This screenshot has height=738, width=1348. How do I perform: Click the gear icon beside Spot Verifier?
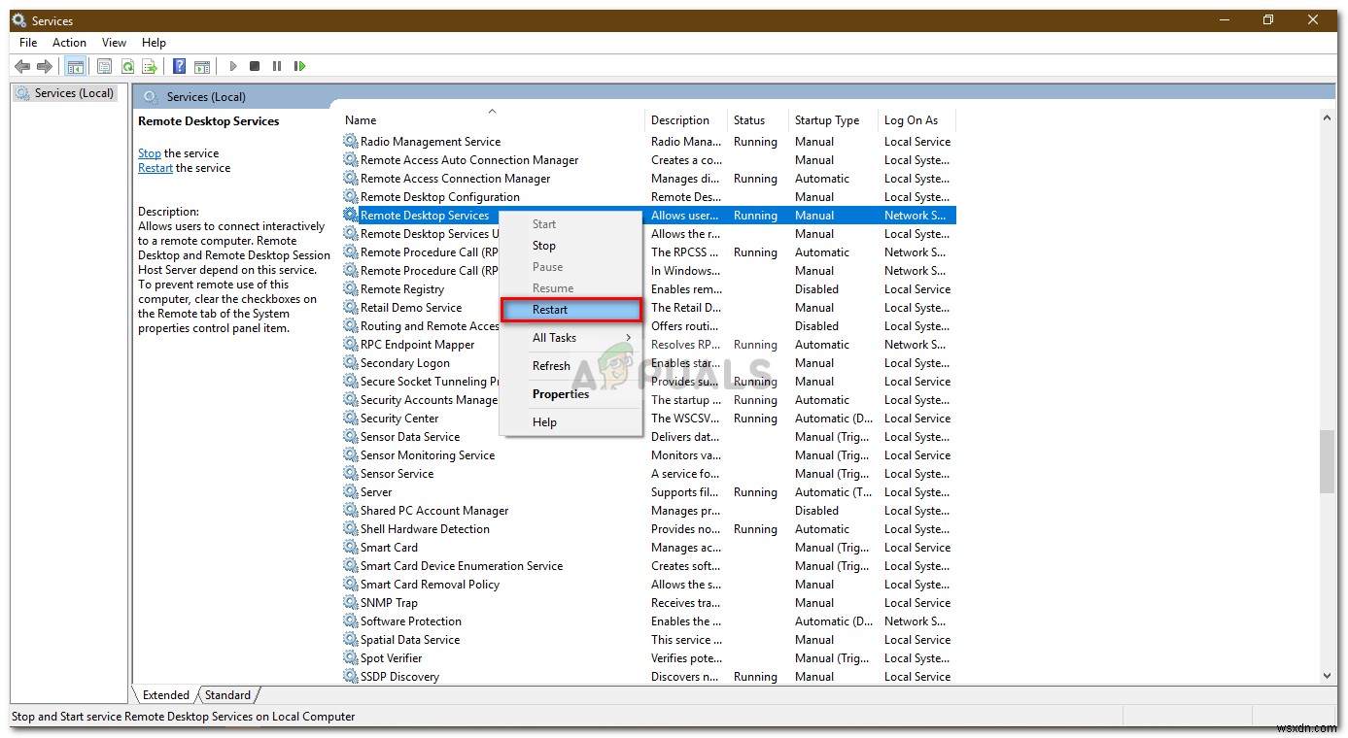point(351,658)
